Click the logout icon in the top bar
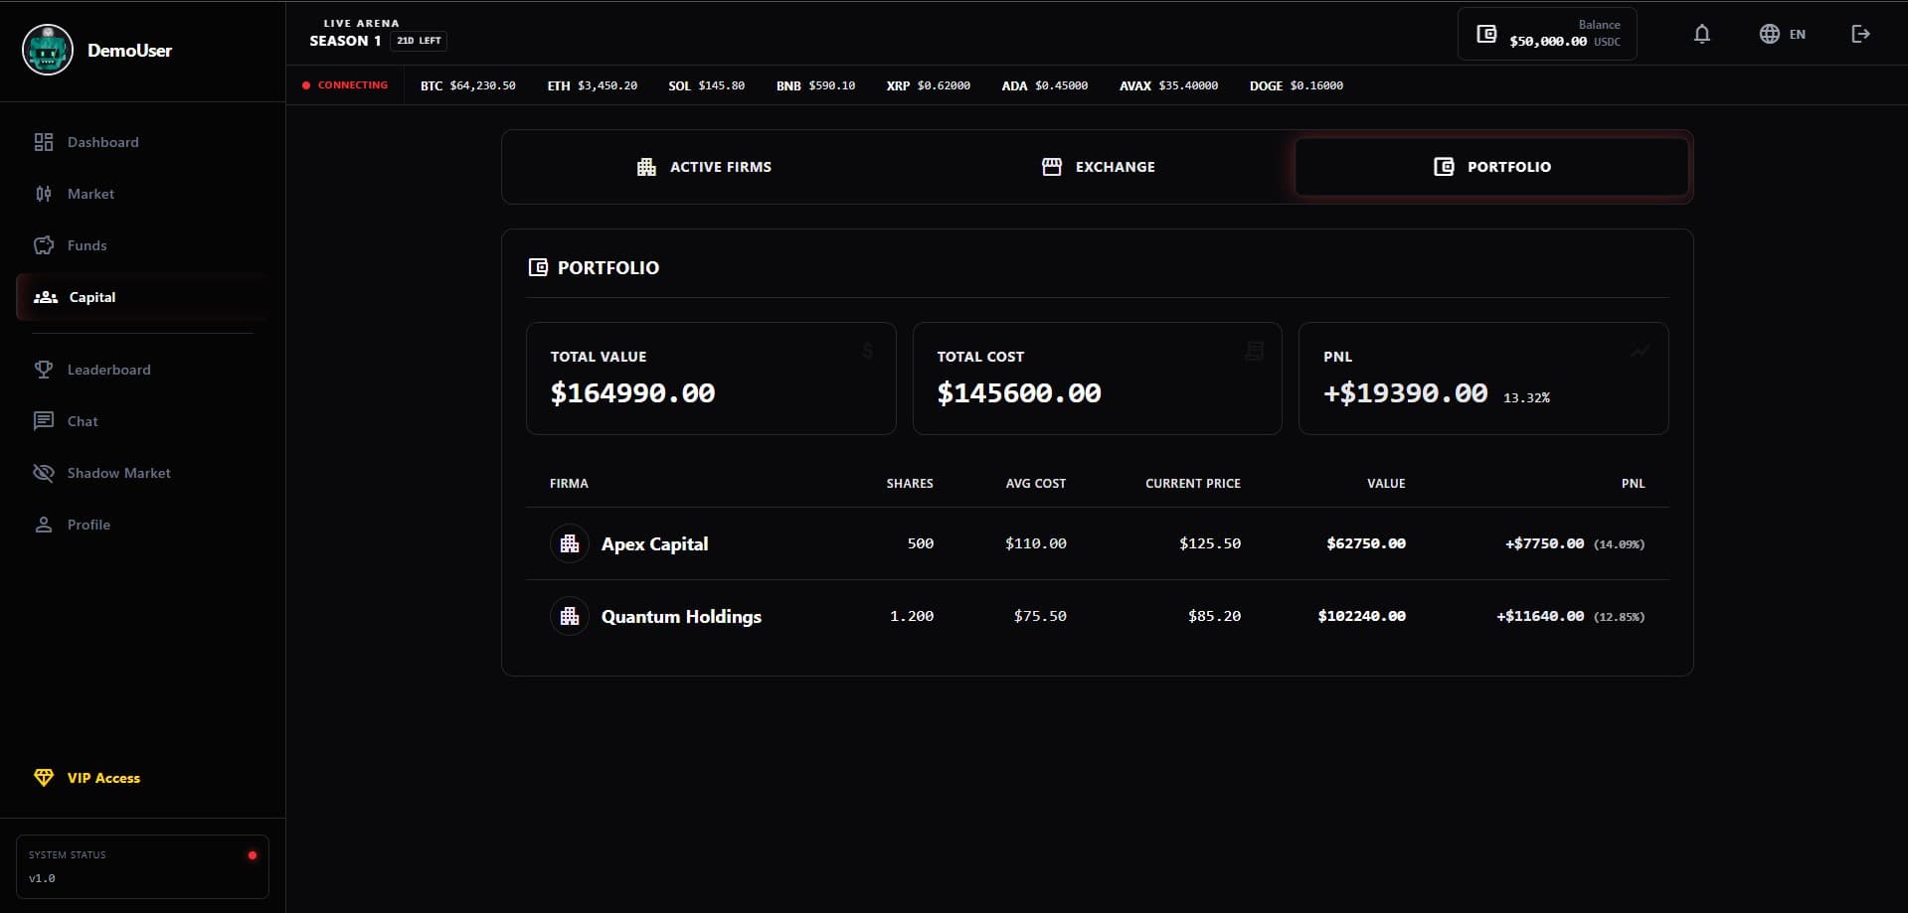The width and height of the screenshot is (1908, 913). (x=1860, y=33)
